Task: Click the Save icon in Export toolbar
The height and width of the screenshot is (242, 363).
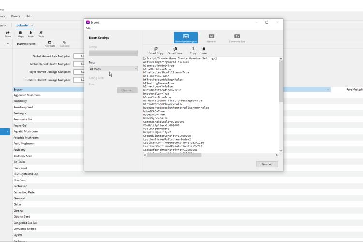Action: (204, 49)
